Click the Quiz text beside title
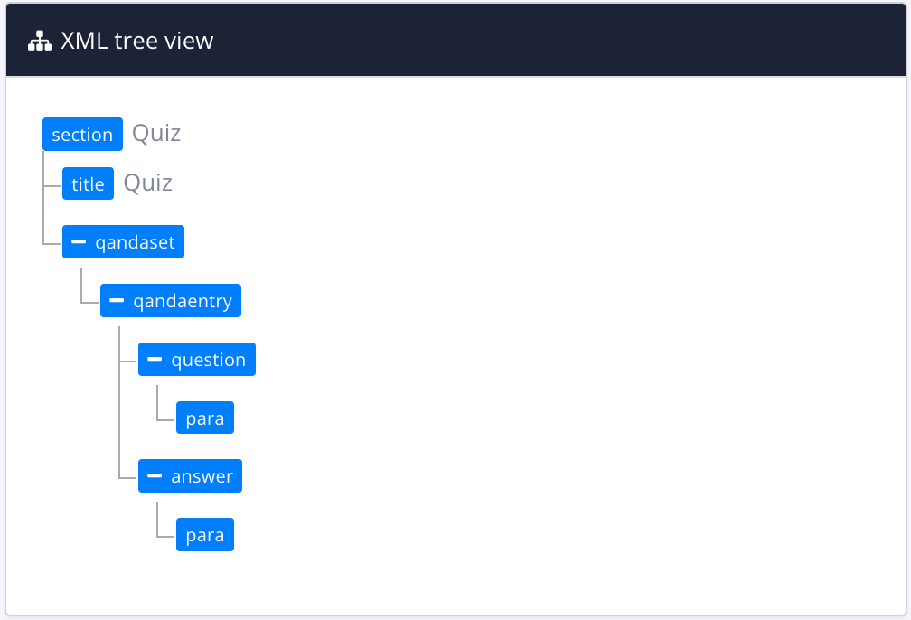This screenshot has width=911, height=620. click(148, 183)
